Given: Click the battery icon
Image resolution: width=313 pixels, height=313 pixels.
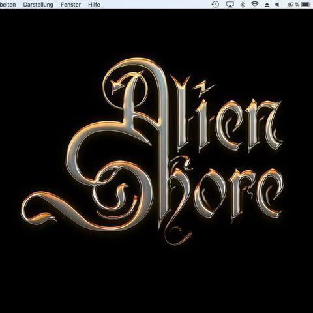Looking at the screenshot, I should [x=306, y=5].
